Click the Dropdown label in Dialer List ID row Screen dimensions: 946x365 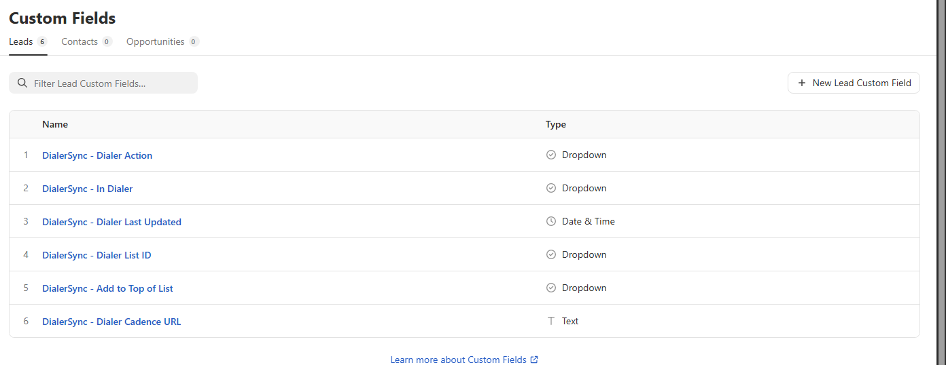pos(584,254)
